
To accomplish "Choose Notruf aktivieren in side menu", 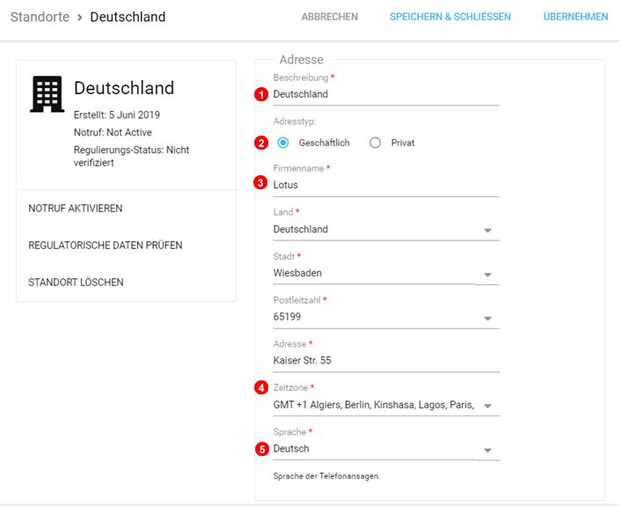I will [76, 209].
